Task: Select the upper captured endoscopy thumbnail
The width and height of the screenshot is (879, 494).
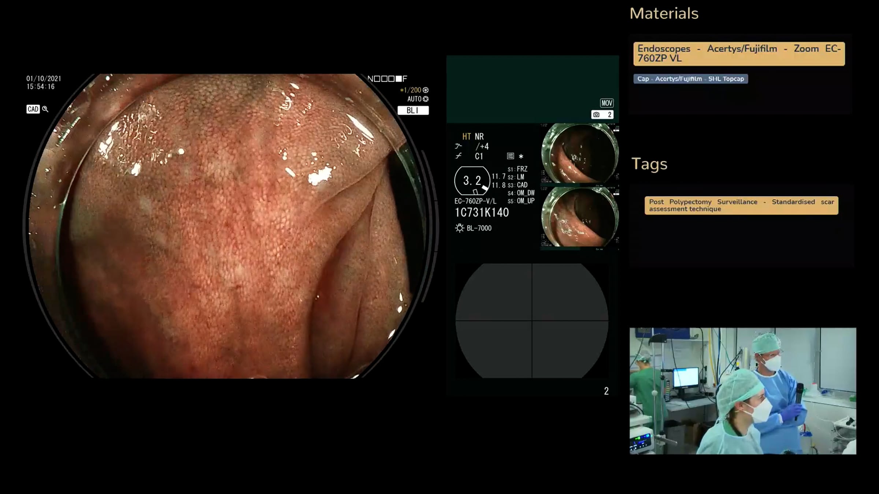Action: [x=579, y=154]
